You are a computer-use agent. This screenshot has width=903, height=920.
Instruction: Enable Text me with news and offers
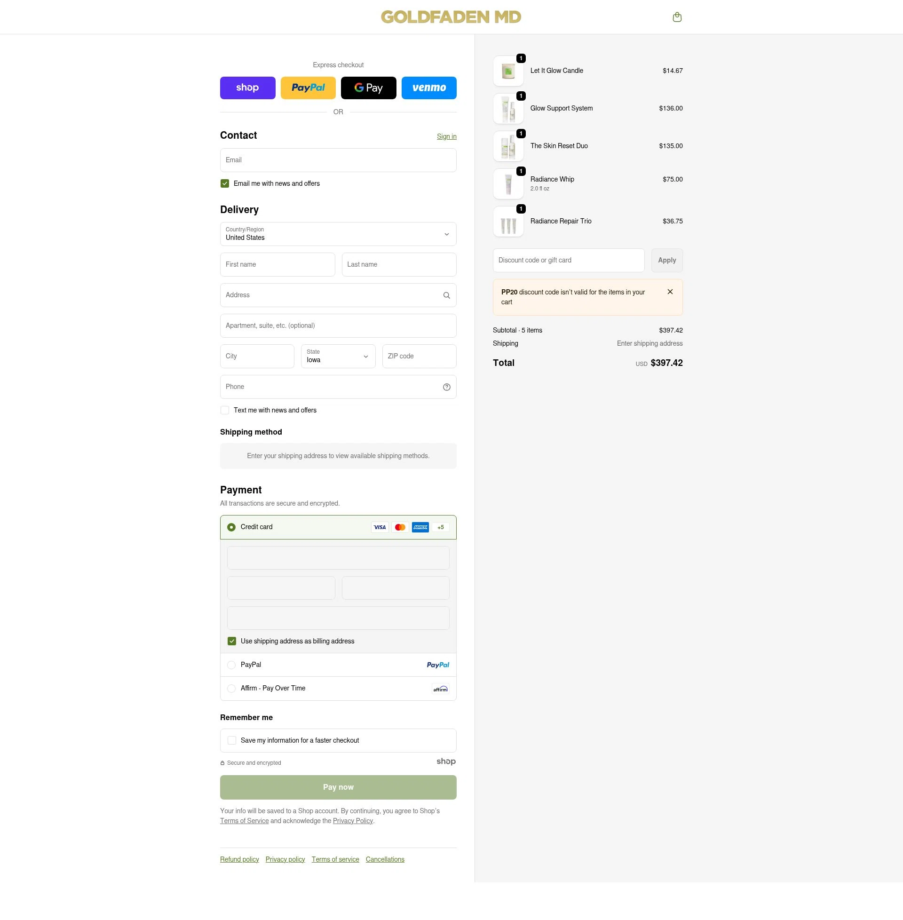coord(224,410)
